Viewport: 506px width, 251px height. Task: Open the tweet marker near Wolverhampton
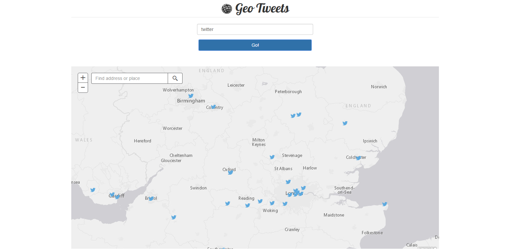click(191, 96)
